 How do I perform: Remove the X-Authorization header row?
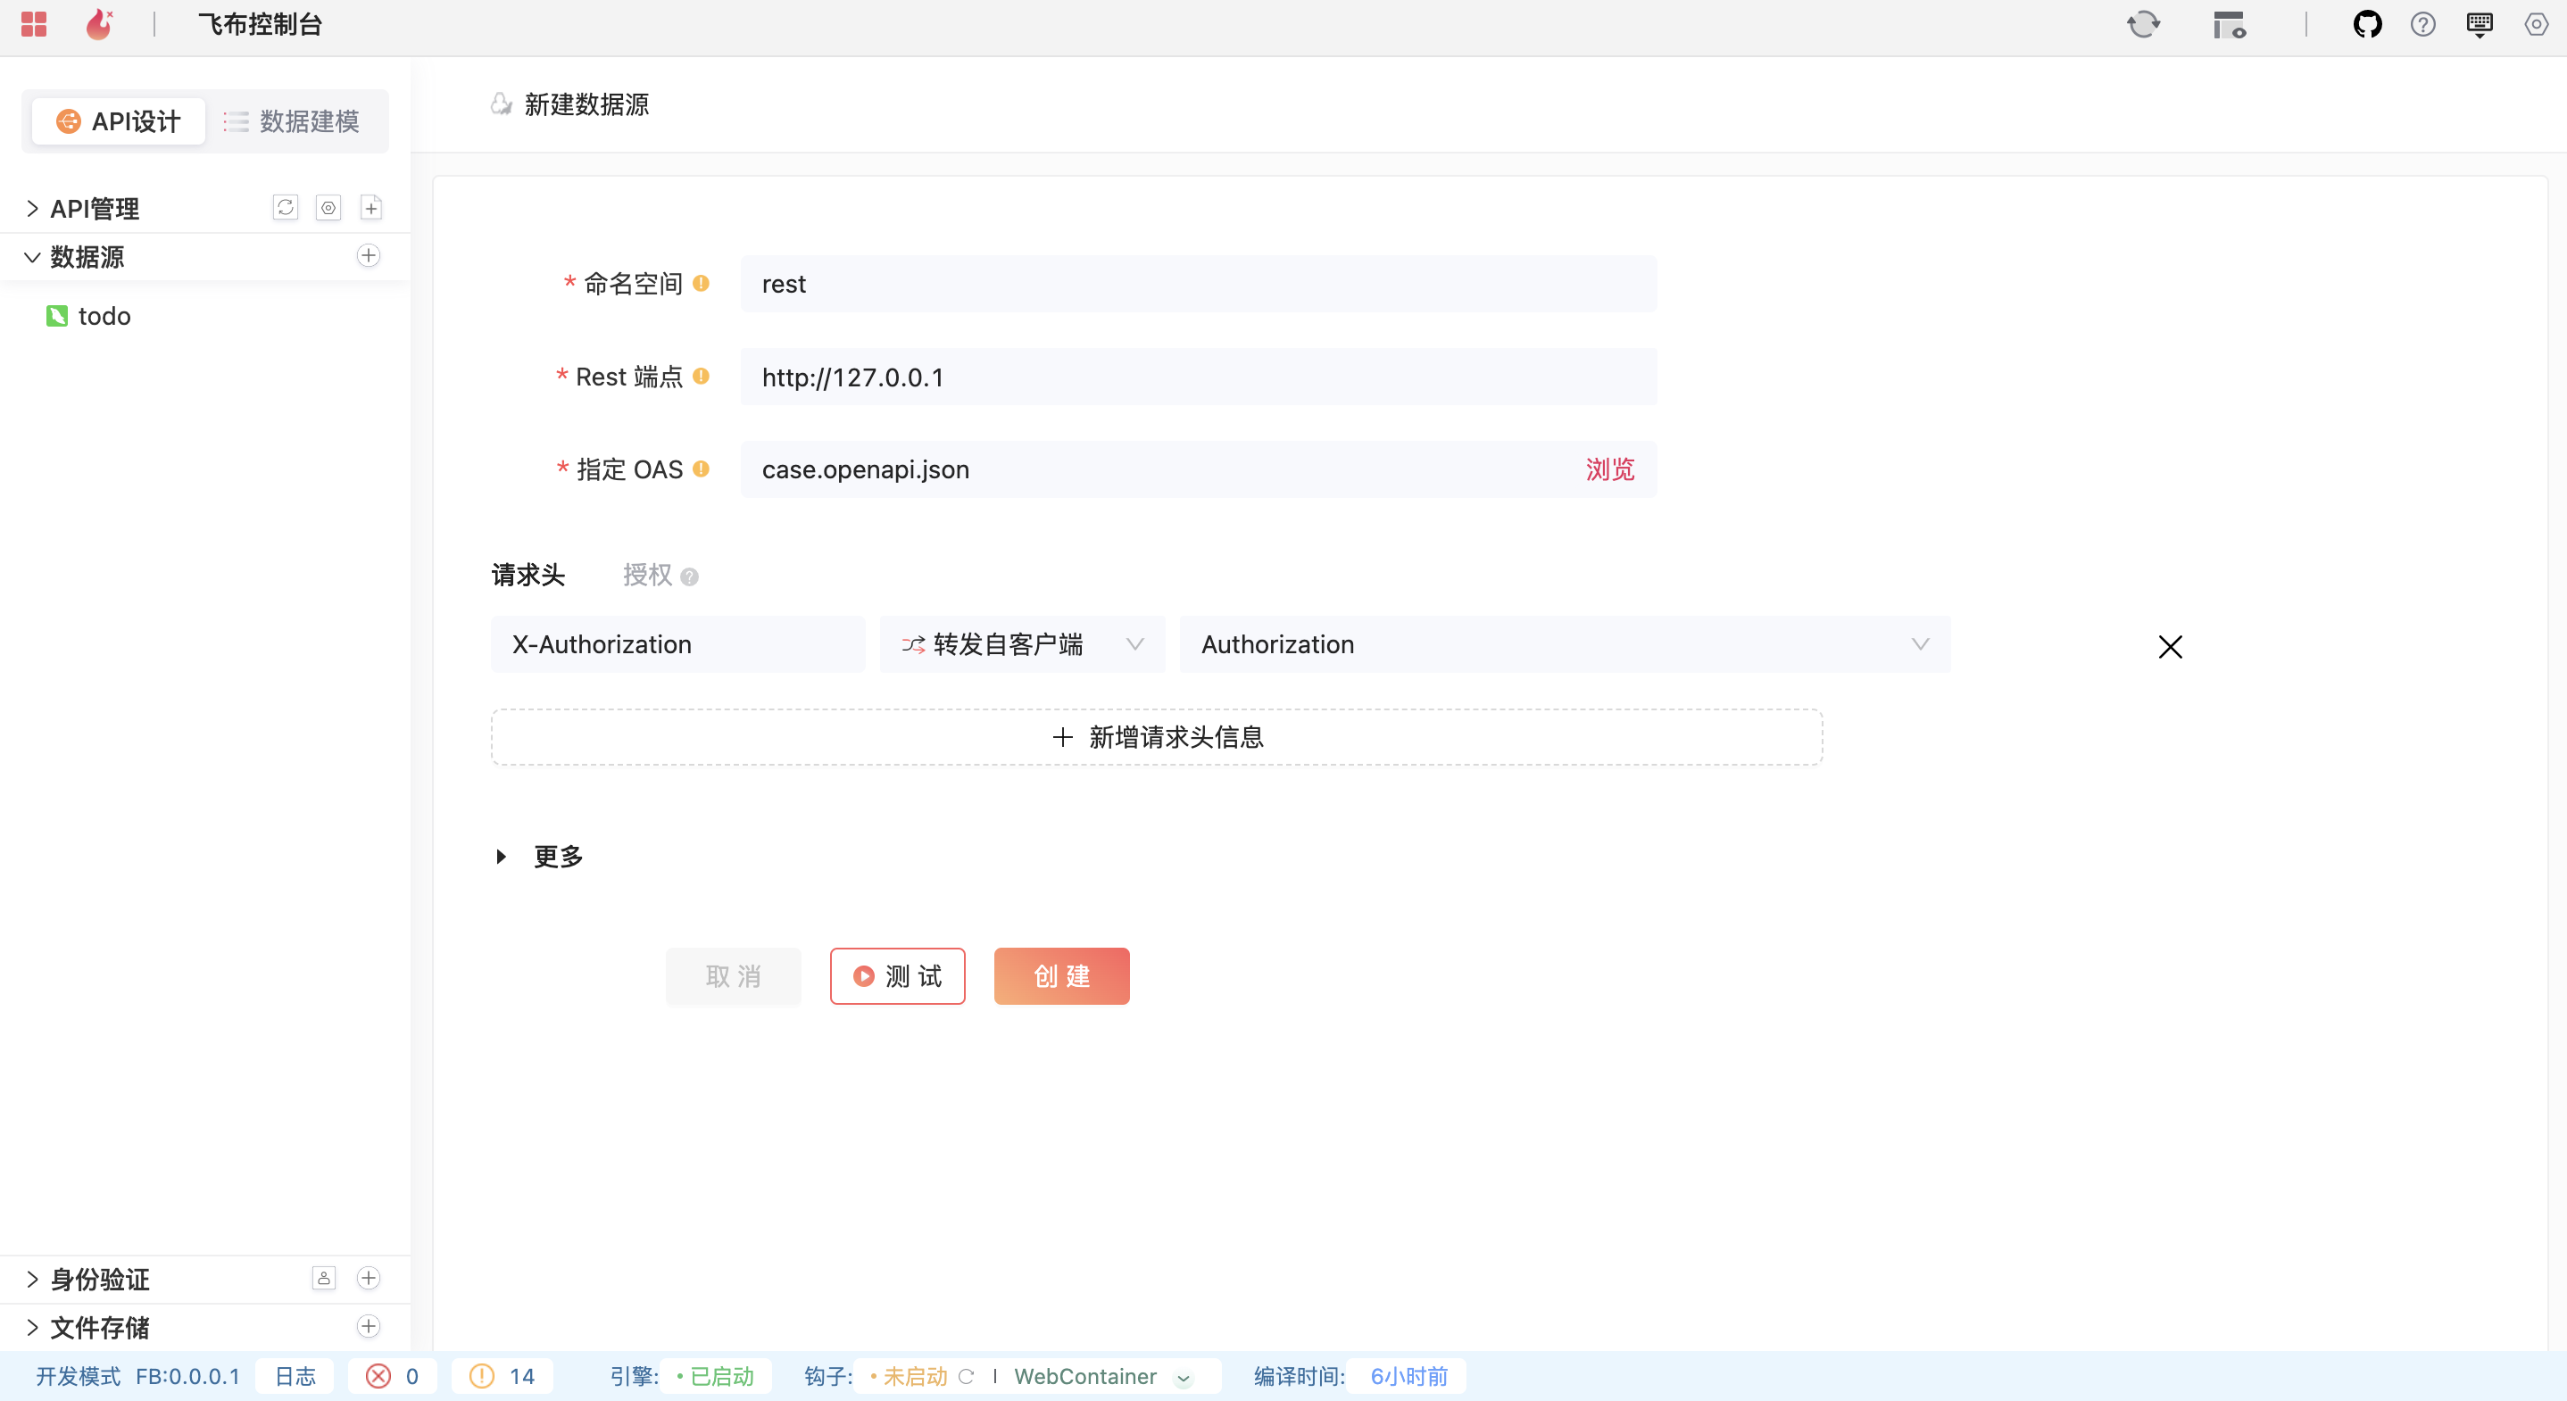[2170, 647]
